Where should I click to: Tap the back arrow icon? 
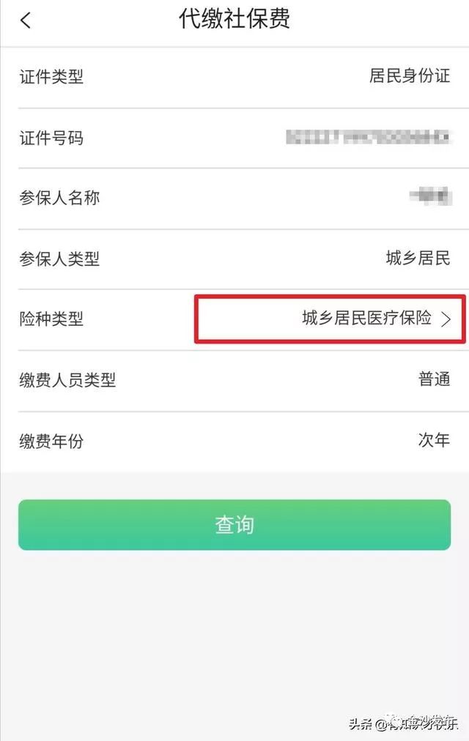[26, 20]
